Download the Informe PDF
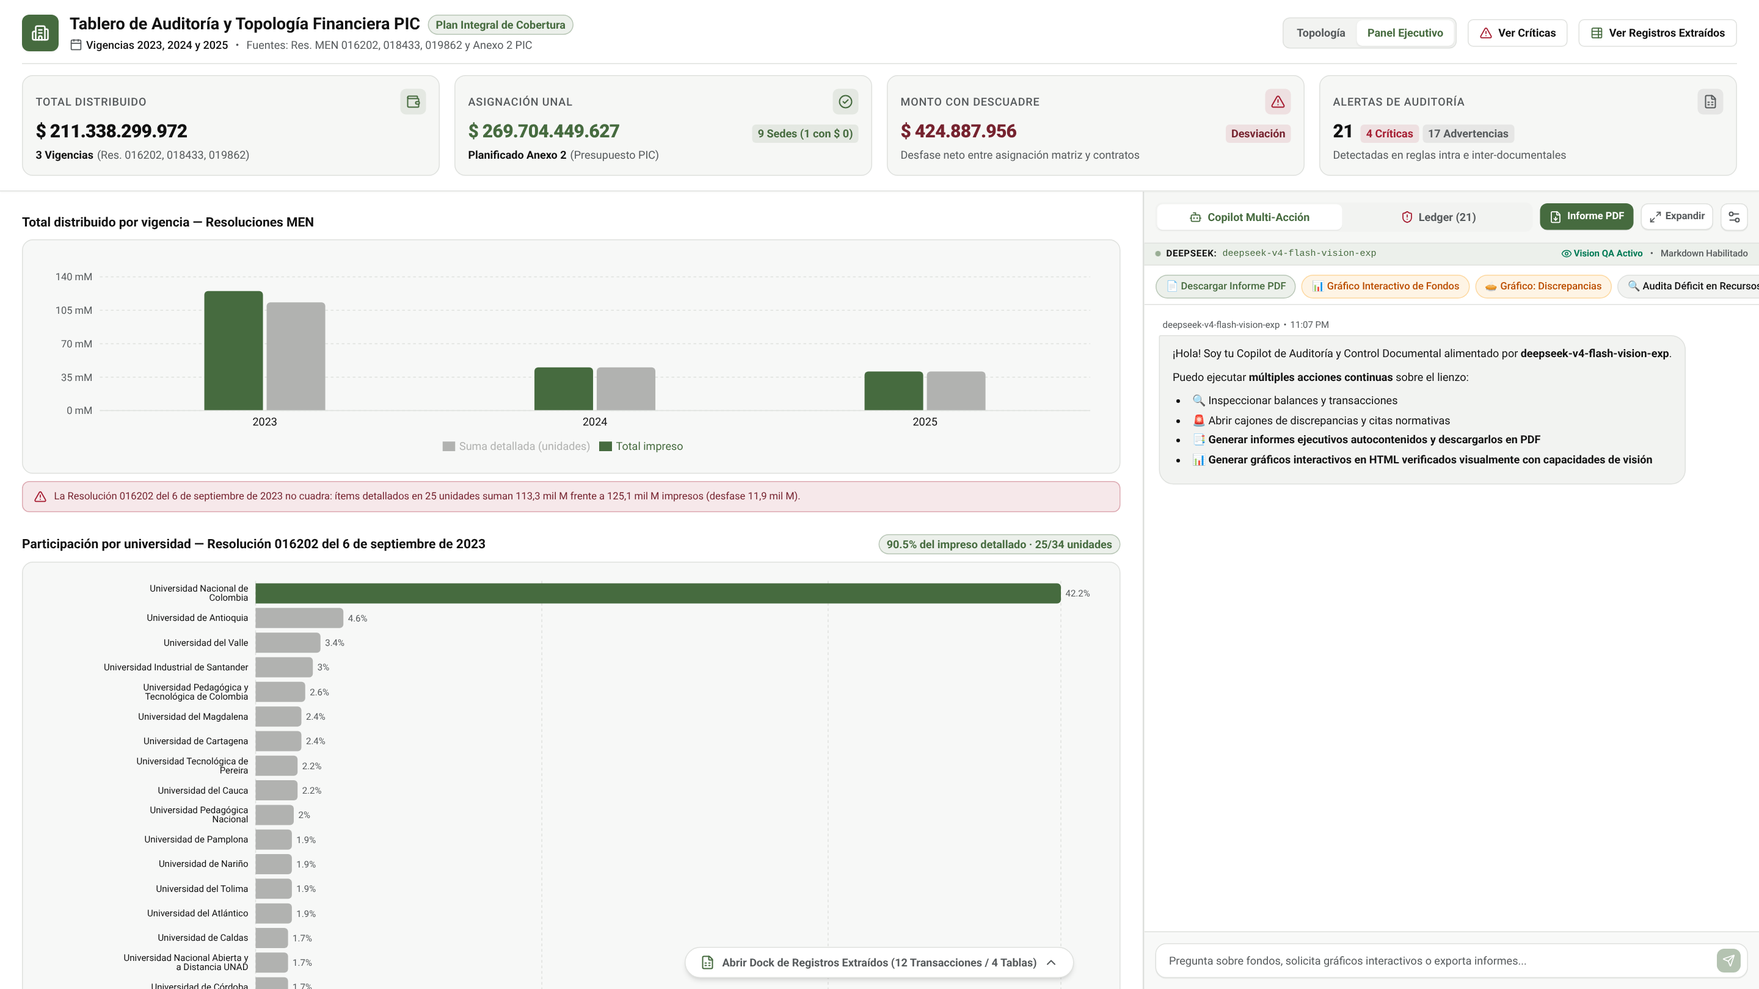This screenshot has width=1759, height=989. tap(1586, 216)
